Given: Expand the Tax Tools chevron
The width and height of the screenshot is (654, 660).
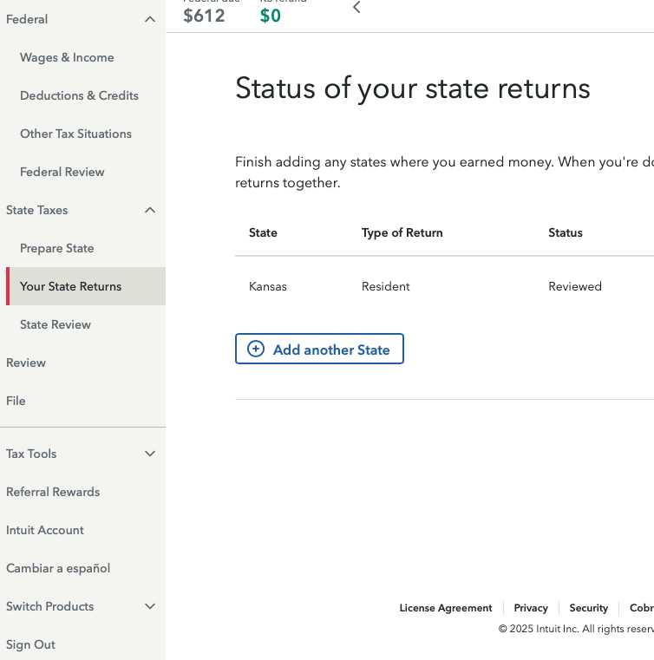Looking at the screenshot, I should 150,454.
